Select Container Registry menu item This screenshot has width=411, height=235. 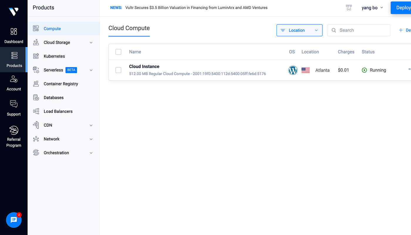click(x=64, y=84)
